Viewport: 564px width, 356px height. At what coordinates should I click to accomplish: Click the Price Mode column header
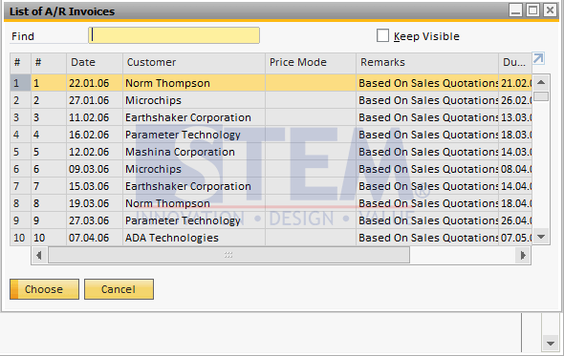tap(311, 62)
